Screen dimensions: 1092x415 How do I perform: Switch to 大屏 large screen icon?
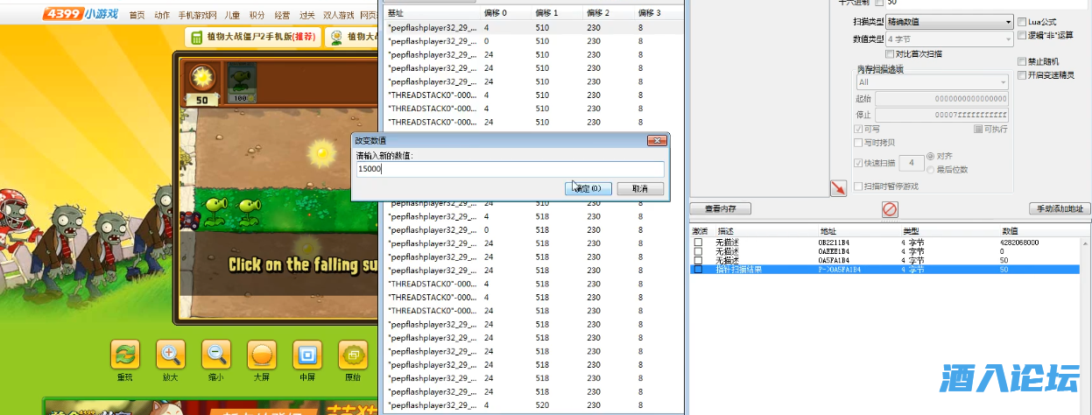262,355
